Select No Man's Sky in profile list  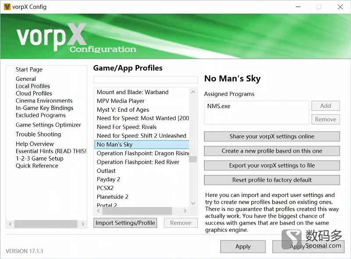tap(142, 144)
